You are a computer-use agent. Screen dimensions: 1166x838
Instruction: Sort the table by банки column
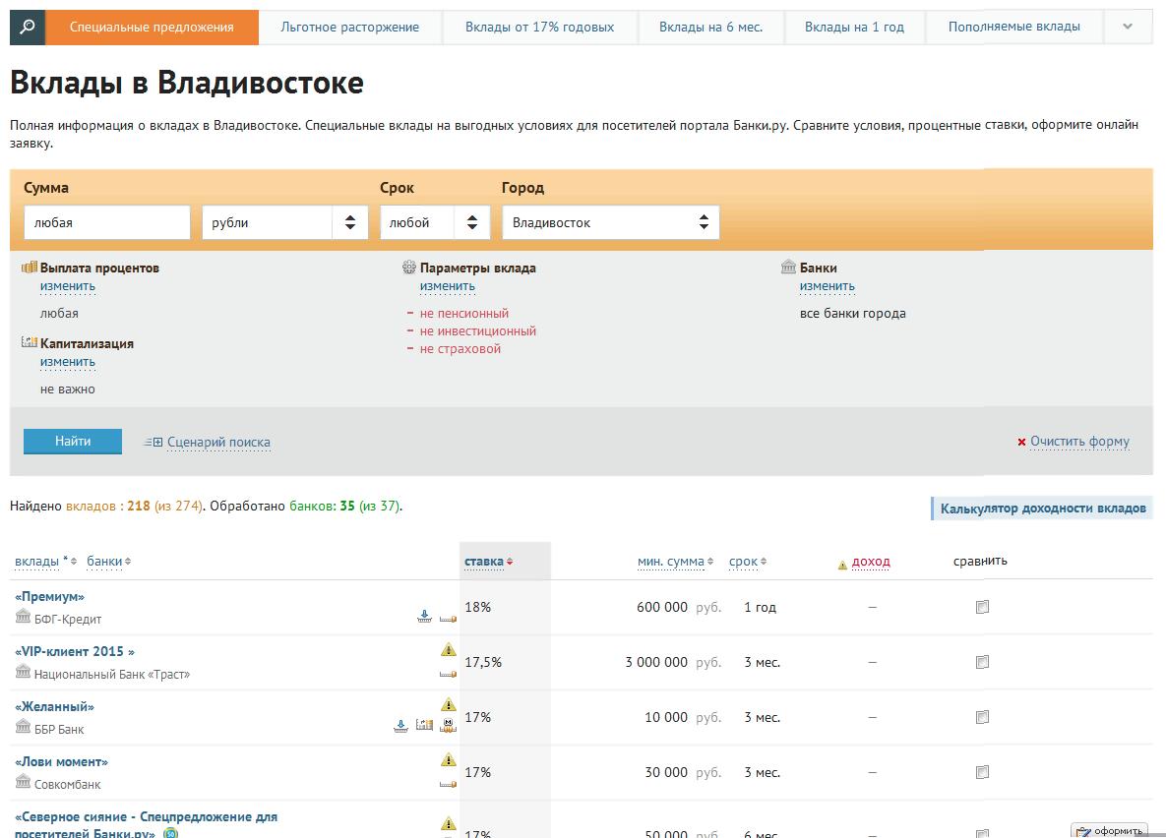[x=108, y=562]
